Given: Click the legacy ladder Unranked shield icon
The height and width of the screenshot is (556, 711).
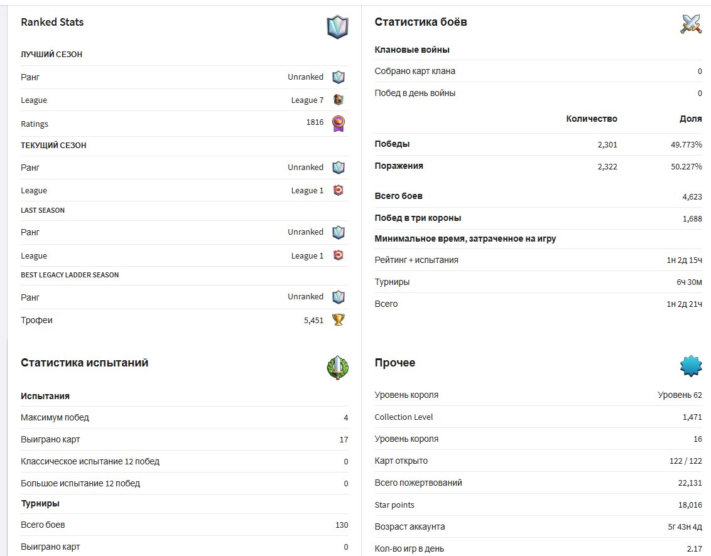Looking at the screenshot, I should tap(339, 297).
